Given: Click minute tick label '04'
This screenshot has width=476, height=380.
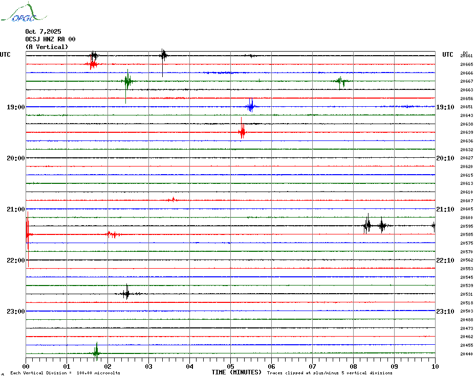Looking at the screenshot, I should click(x=190, y=366).
